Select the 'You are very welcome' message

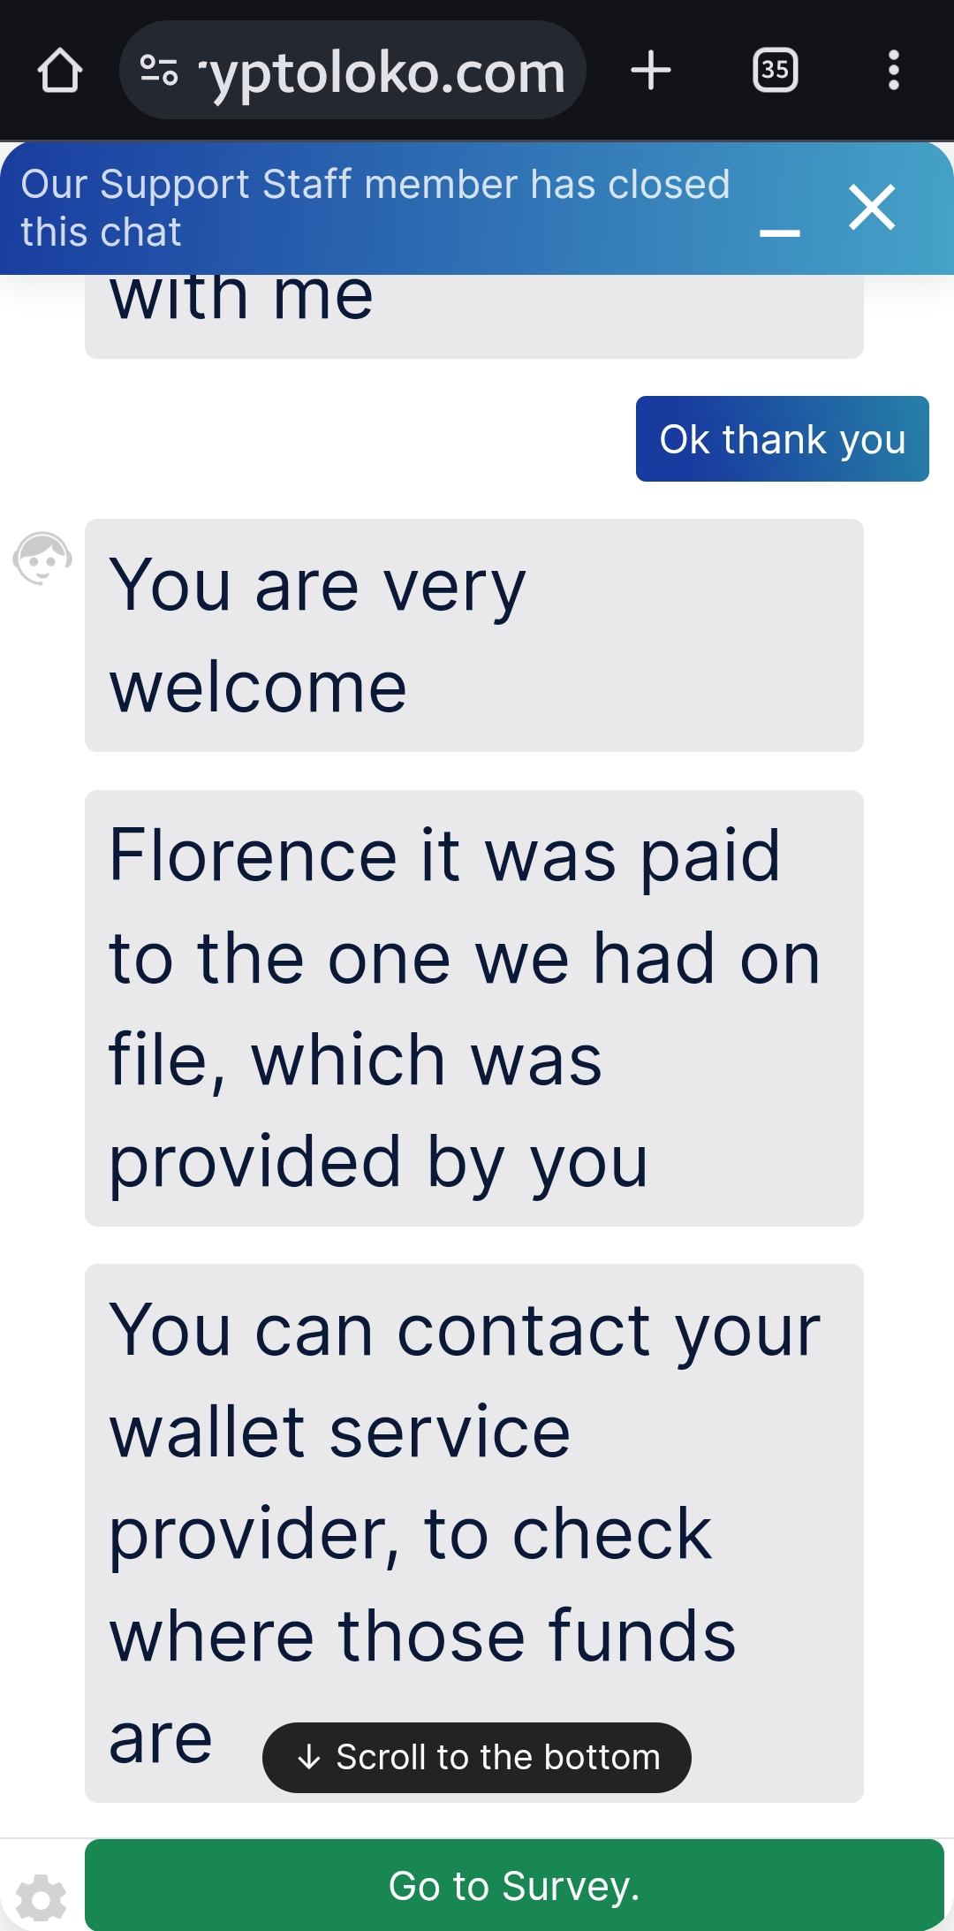pyautogui.click(x=473, y=635)
